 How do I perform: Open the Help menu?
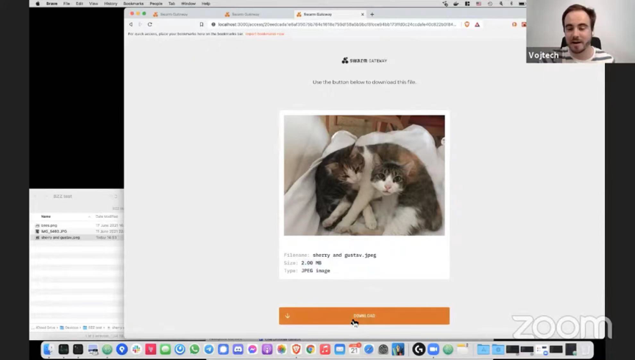click(206, 4)
